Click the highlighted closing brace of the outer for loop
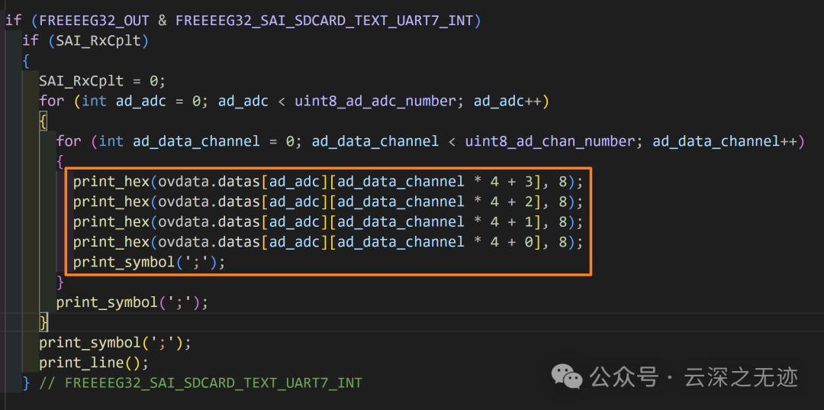 pos(43,321)
